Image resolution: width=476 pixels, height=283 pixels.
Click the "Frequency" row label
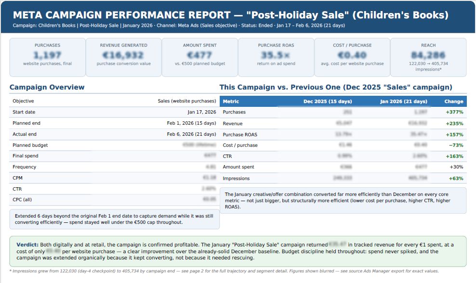(24, 167)
